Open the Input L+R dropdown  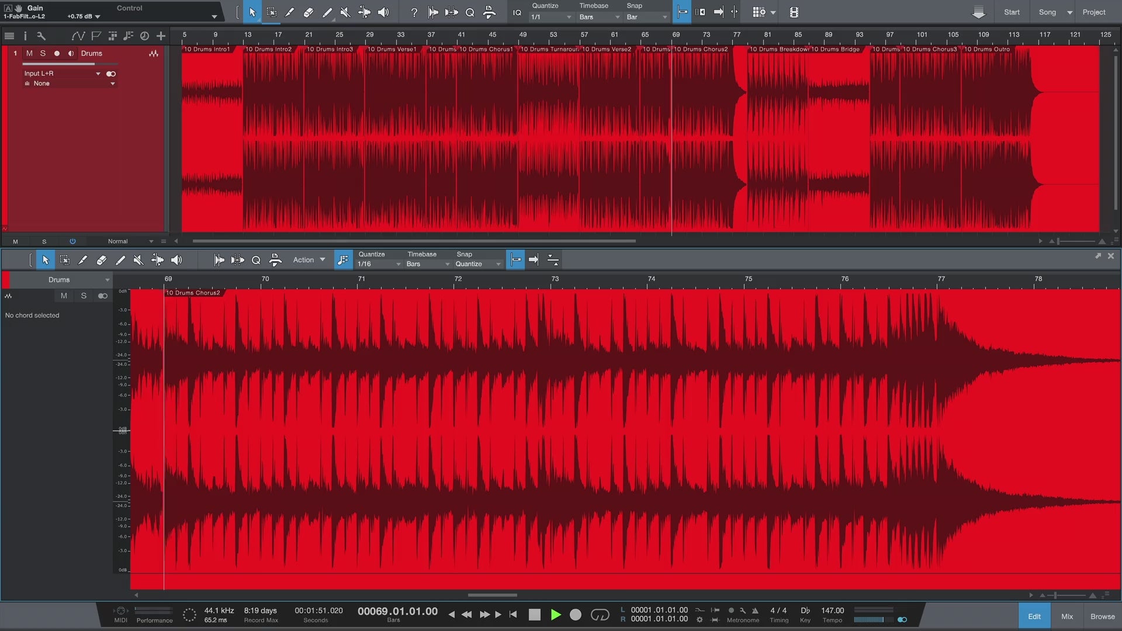61,74
